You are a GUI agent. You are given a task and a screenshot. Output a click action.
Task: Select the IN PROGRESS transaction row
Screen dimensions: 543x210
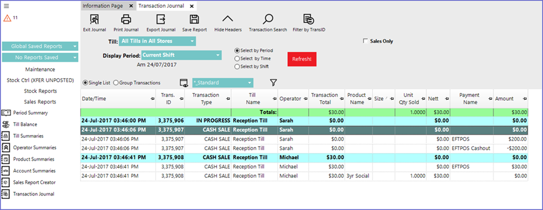click(x=304, y=121)
